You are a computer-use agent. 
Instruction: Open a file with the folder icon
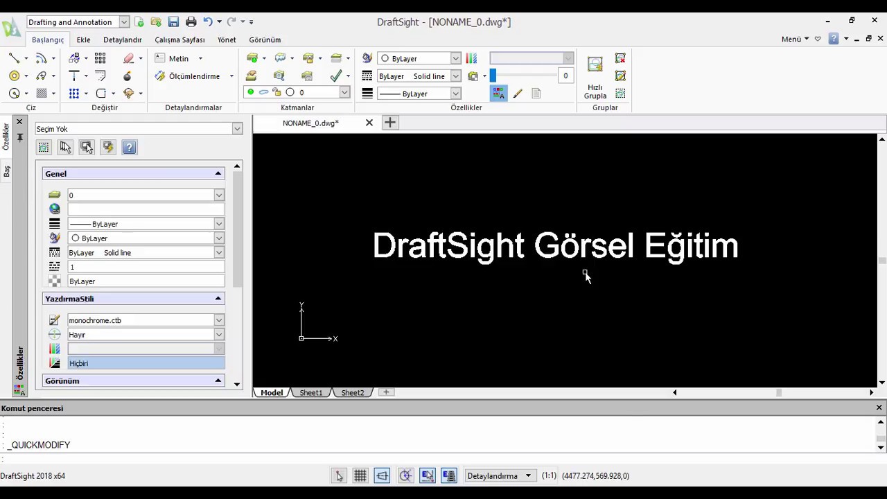pyautogui.click(x=156, y=21)
